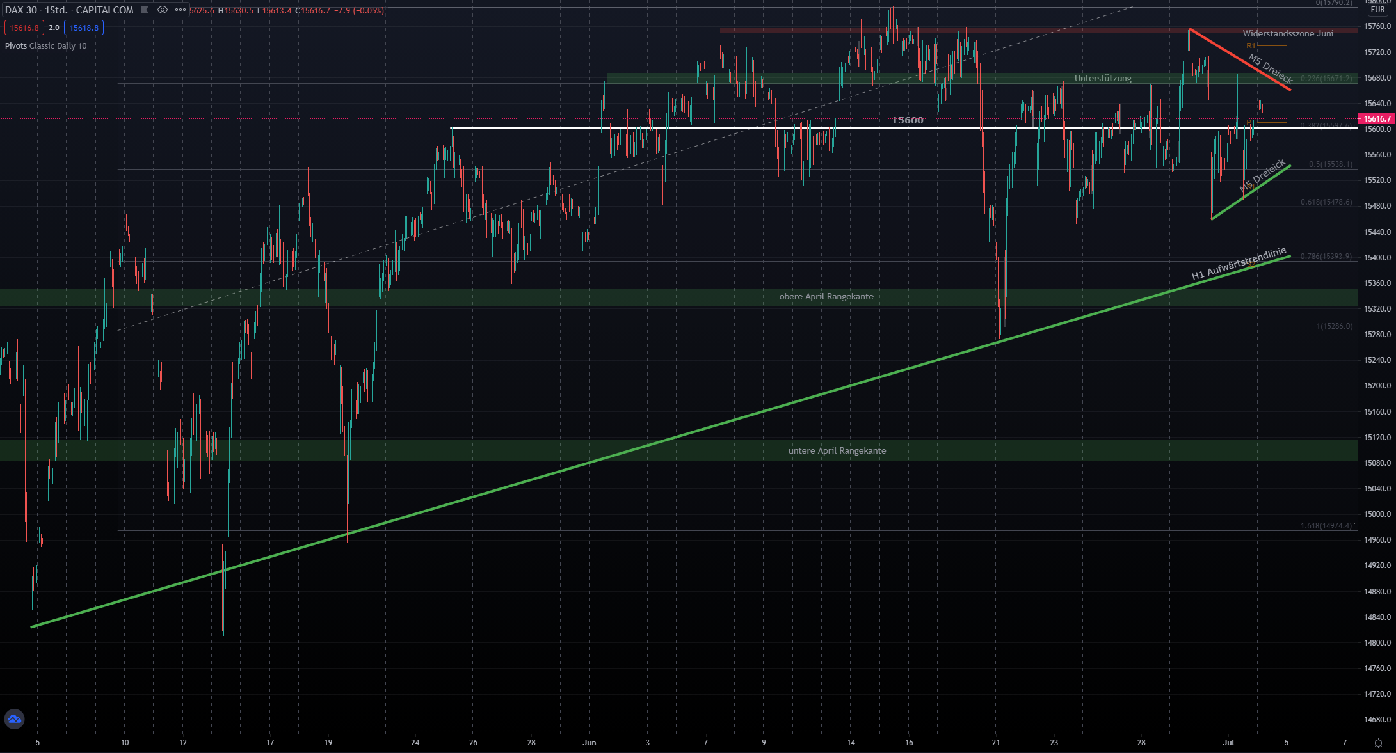Click the red sell price button 15616.8
Screen dimensions: 1396x753
pyautogui.click(x=24, y=28)
